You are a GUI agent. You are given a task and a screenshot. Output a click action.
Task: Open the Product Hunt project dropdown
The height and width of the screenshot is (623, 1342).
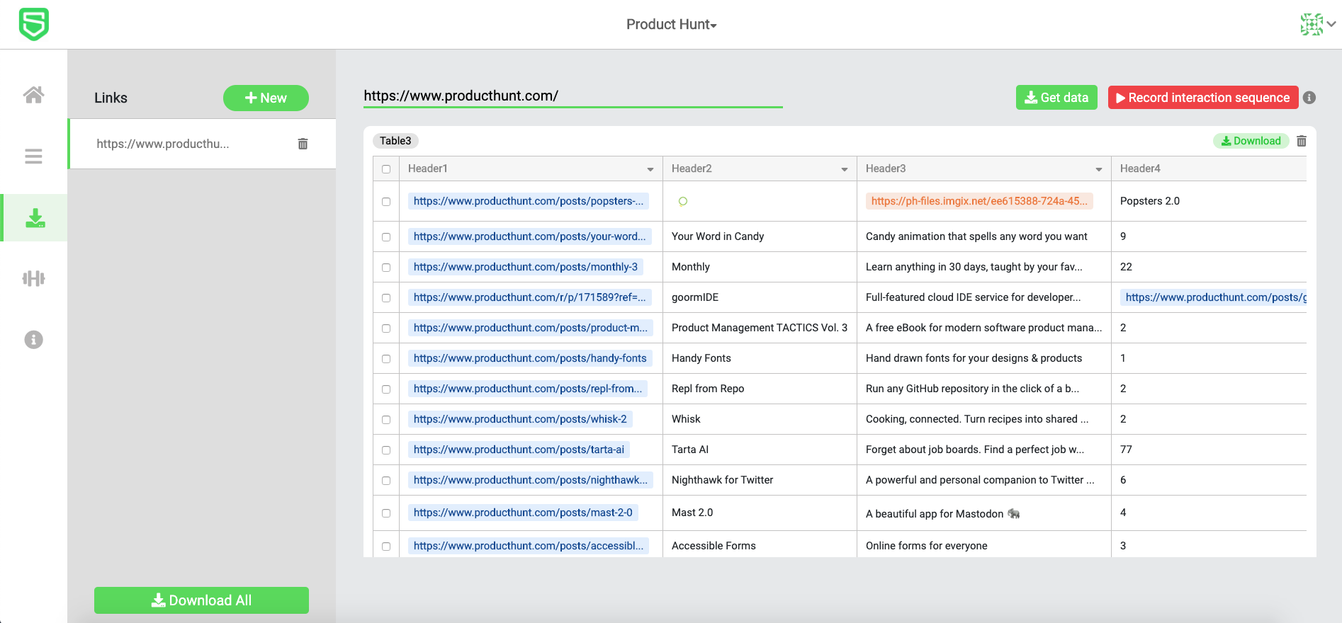point(671,25)
